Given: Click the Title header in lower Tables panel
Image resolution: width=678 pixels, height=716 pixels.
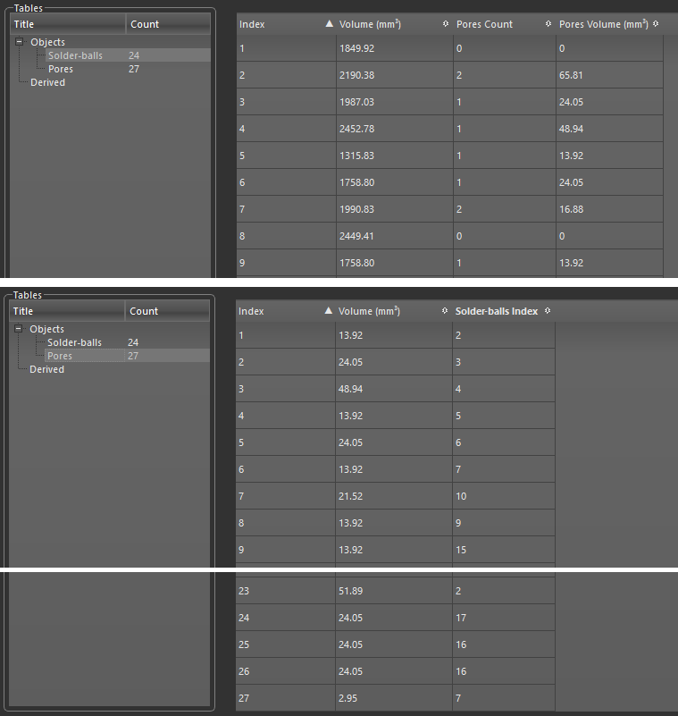Looking at the screenshot, I should pyautogui.click(x=67, y=311).
